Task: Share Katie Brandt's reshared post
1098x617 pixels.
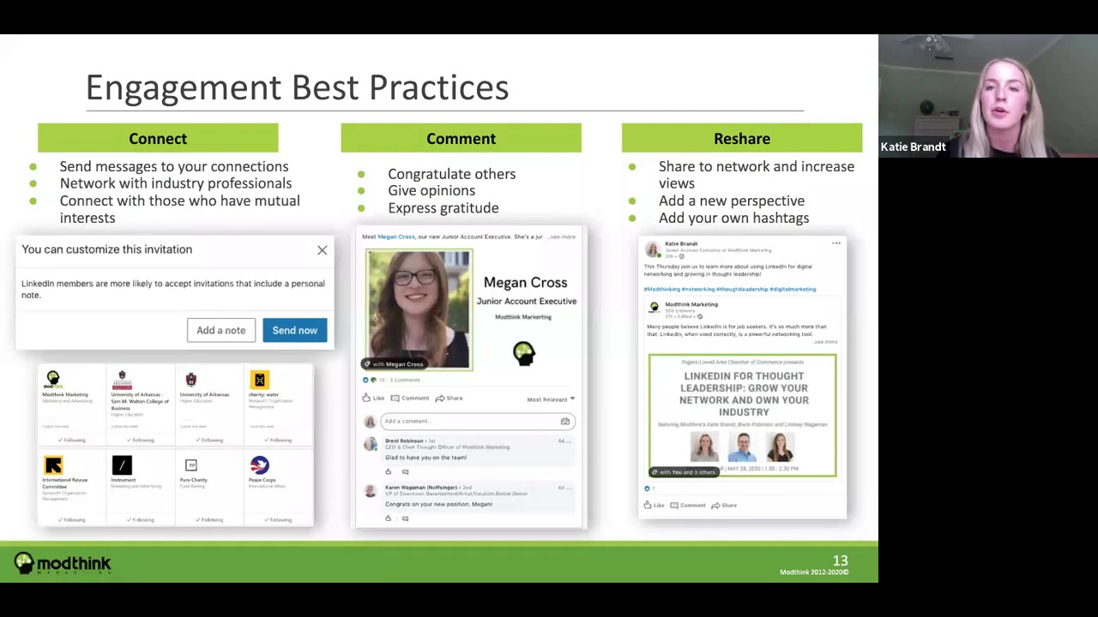Action: pos(724,506)
